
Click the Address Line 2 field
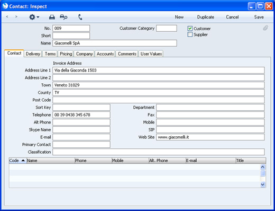point(159,77)
